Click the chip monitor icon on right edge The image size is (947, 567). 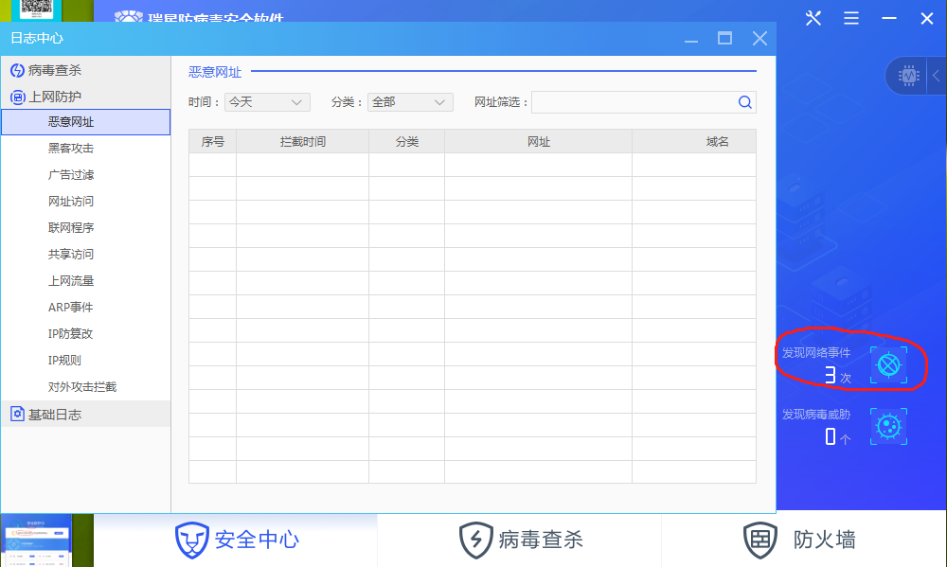click(908, 76)
